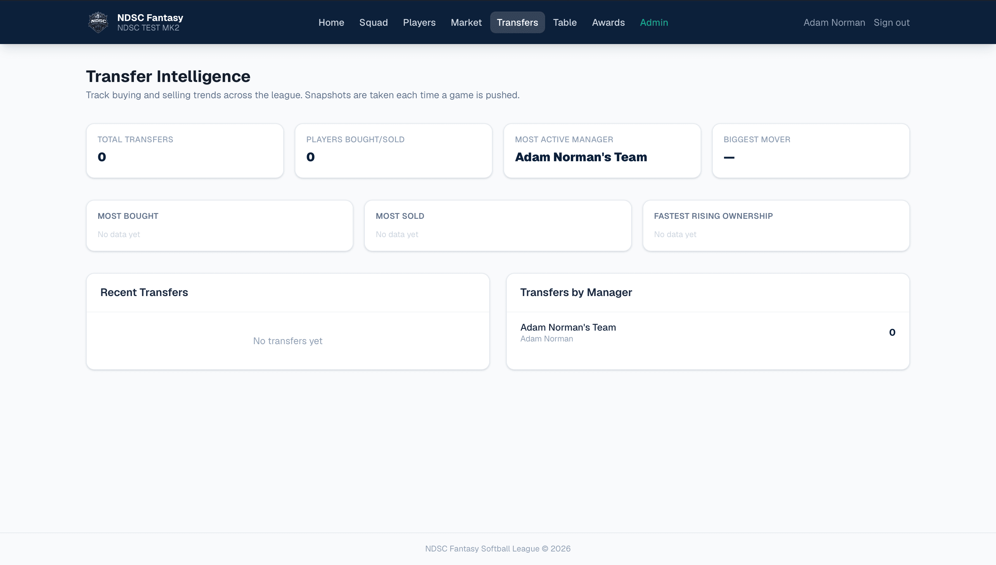The width and height of the screenshot is (996, 565).
Task: Navigate to the Market page
Action: (466, 22)
